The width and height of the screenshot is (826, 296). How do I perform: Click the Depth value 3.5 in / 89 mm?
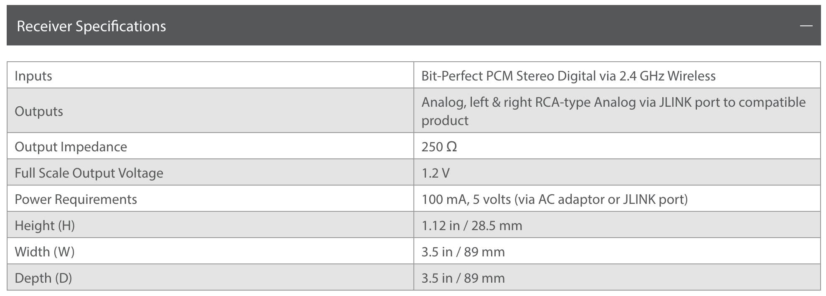[x=463, y=278]
